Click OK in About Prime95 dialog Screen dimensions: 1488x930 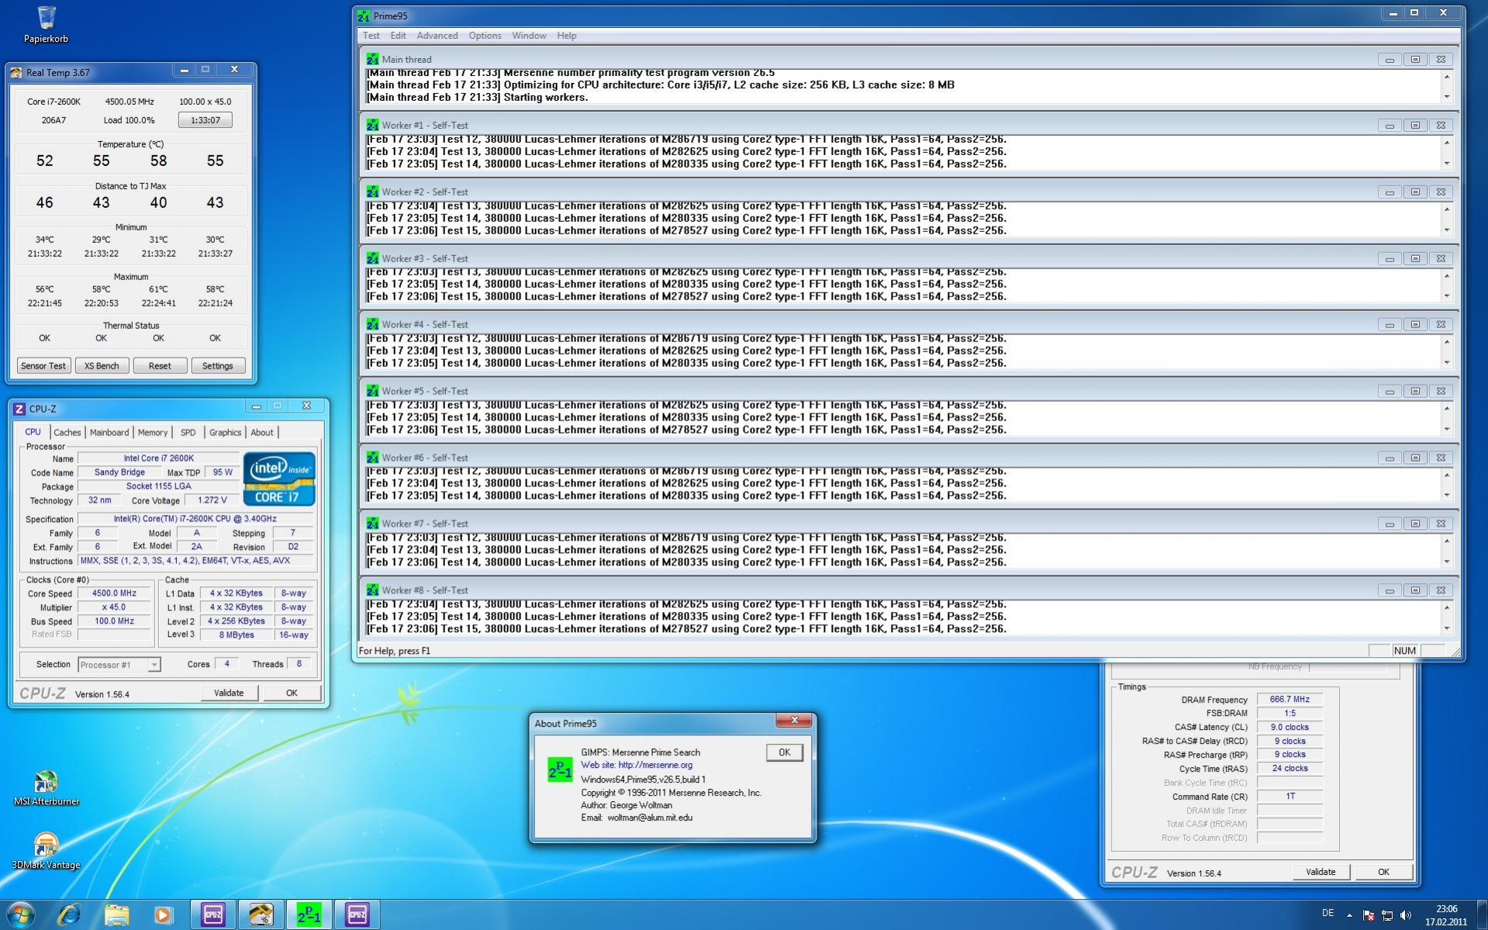point(784,752)
